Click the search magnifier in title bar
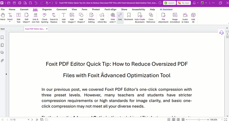The width and height of the screenshot is (229, 121). (x=160, y=3)
